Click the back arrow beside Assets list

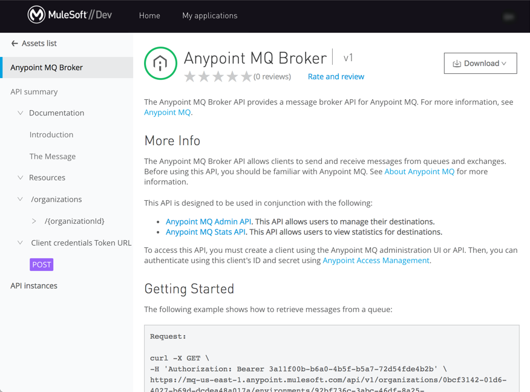15,44
